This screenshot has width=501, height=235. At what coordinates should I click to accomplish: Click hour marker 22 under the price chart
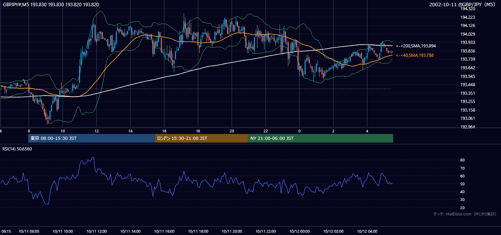265,131
